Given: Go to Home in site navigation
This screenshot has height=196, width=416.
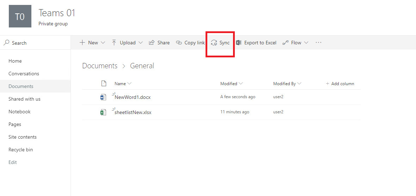Looking at the screenshot, I should pos(15,61).
